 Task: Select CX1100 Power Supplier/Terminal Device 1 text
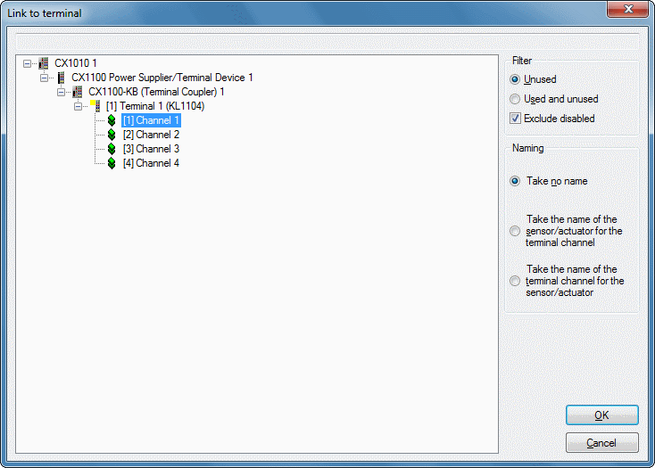point(162,78)
